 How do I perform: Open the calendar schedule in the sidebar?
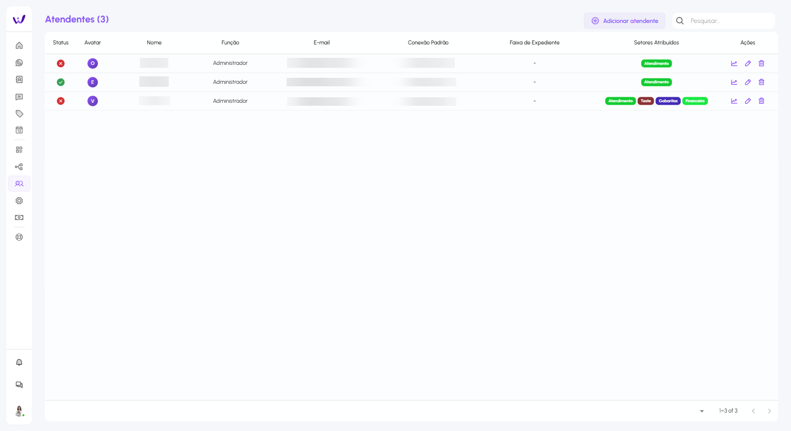point(19,130)
